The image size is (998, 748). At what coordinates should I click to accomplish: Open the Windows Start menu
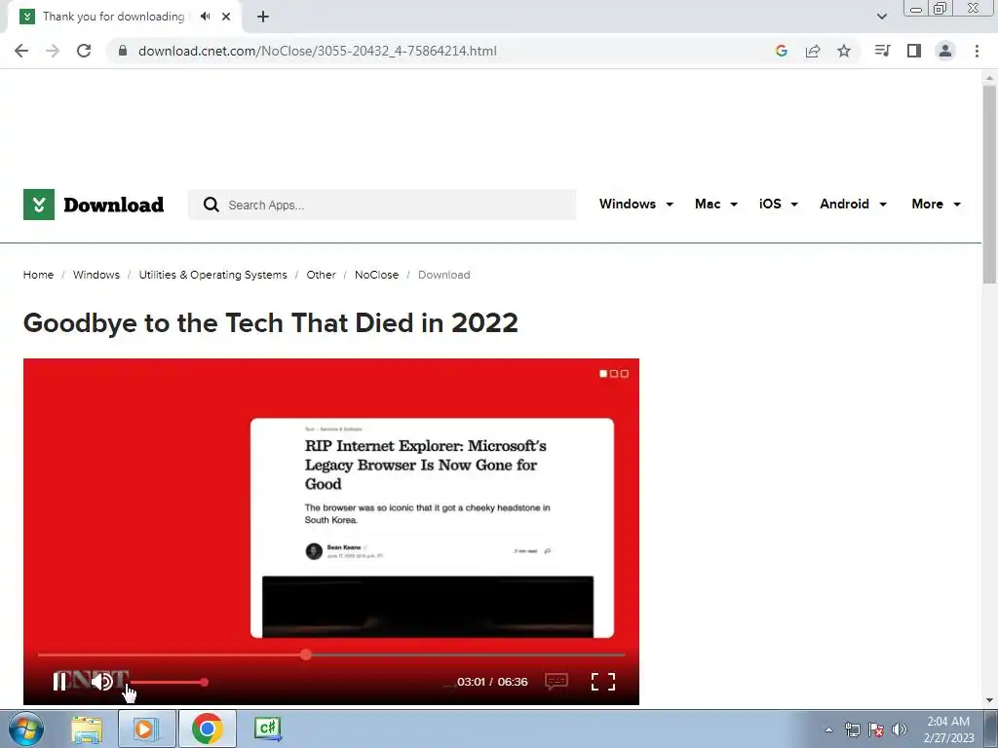point(25,729)
